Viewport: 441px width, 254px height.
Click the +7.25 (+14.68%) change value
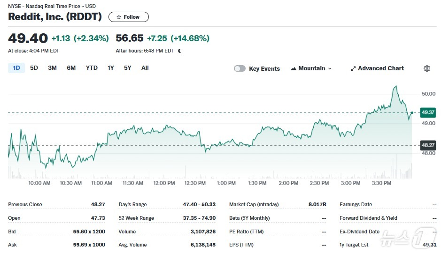point(178,38)
